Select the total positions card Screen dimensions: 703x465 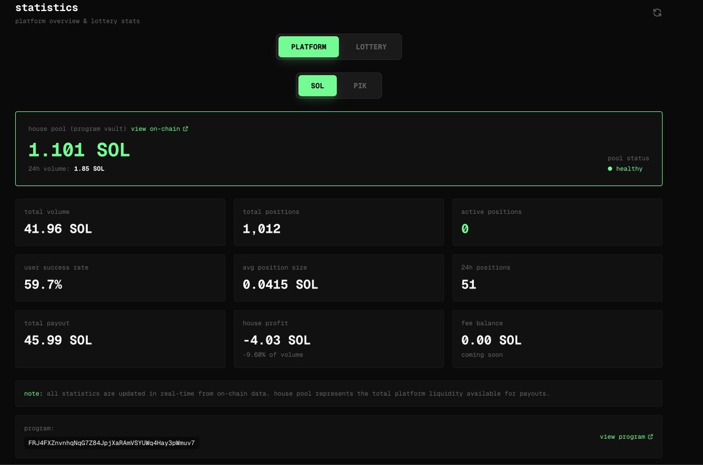click(x=339, y=222)
